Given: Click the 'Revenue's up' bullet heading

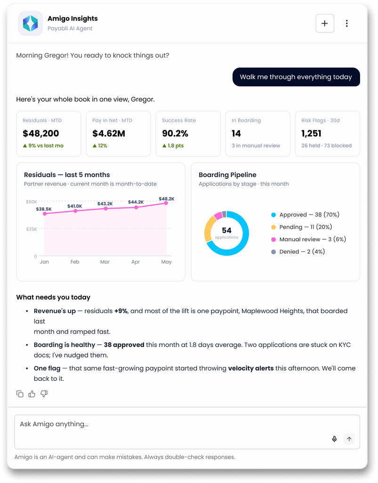Looking at the screenshot, I should (x=55, y=311).
